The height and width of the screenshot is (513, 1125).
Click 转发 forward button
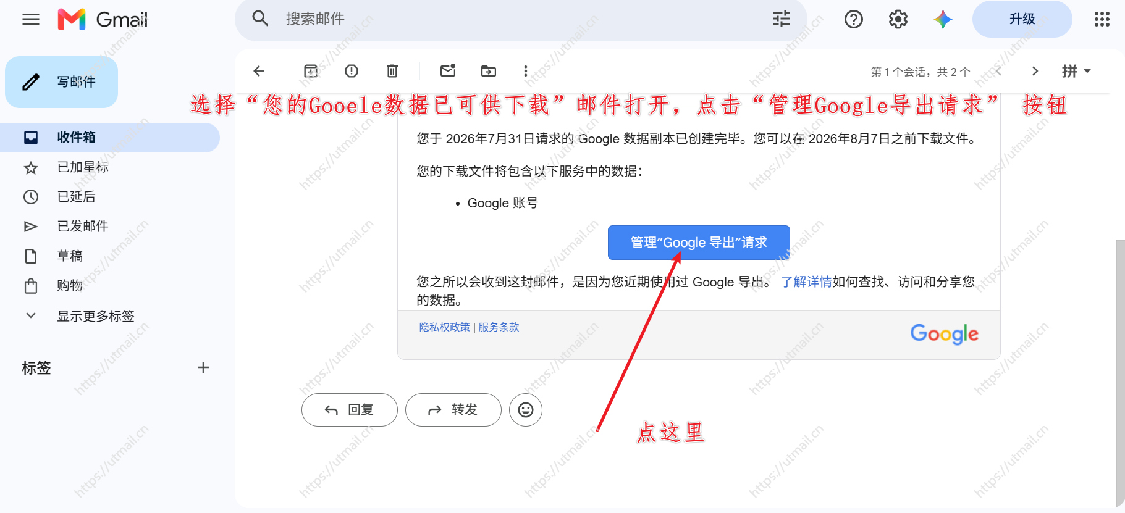[453, 410]
